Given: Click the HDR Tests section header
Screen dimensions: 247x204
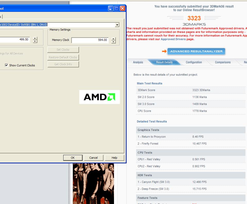Looking at the screenshot, I should pos(191,175).
